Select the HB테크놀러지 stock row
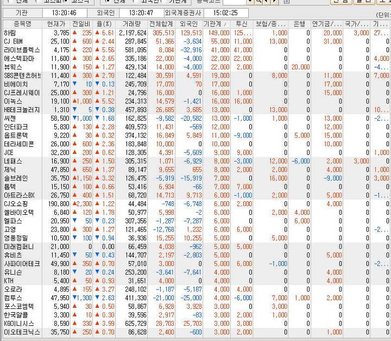391x341 pixels. tap(197, 110)
